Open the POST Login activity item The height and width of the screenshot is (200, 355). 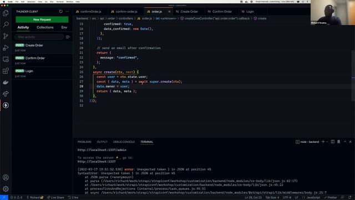pos(42,73)
